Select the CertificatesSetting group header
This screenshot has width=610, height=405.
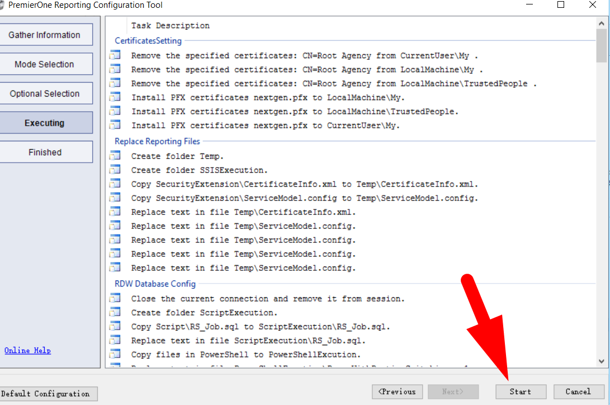pos(148,41)
